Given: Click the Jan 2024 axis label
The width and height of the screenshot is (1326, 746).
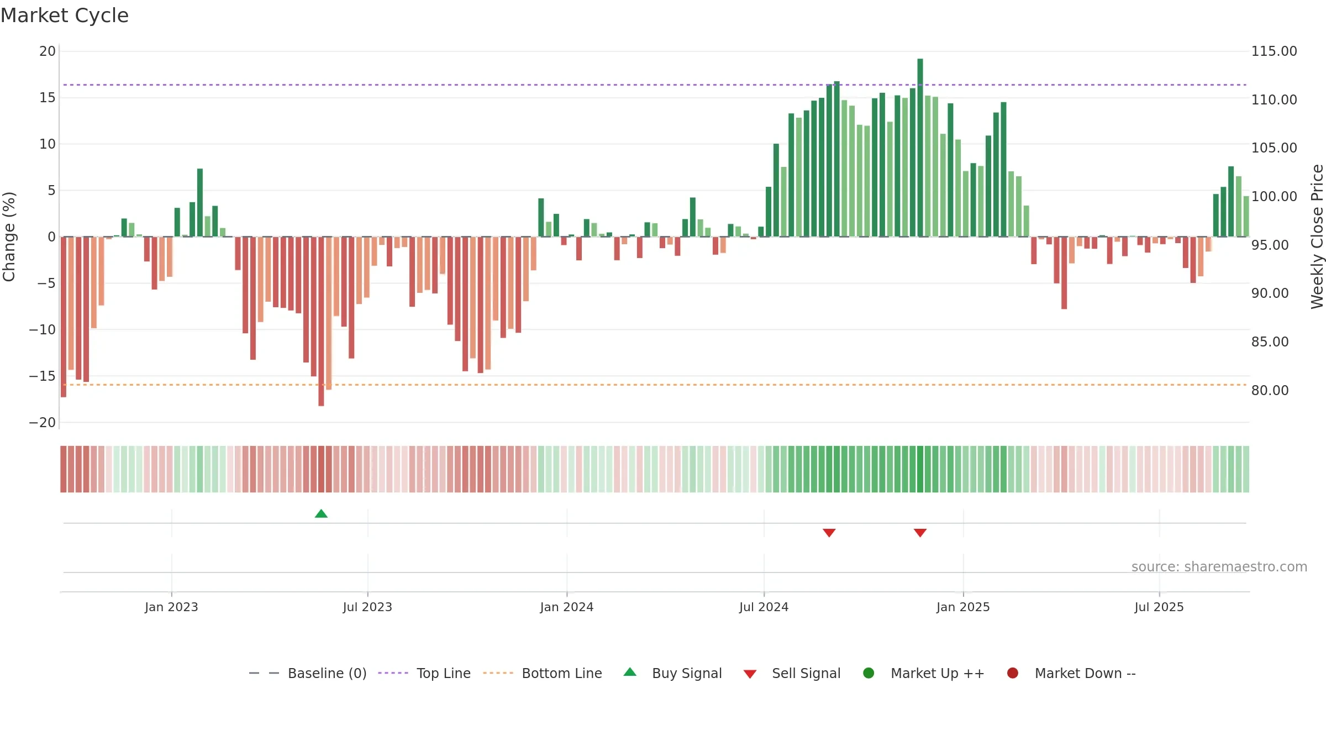Looking at the screenshot, I should point(567,607).
